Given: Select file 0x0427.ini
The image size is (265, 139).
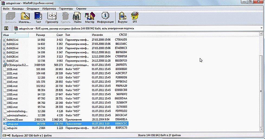Looking at the screenshot, I should click(x=12, y=61).
